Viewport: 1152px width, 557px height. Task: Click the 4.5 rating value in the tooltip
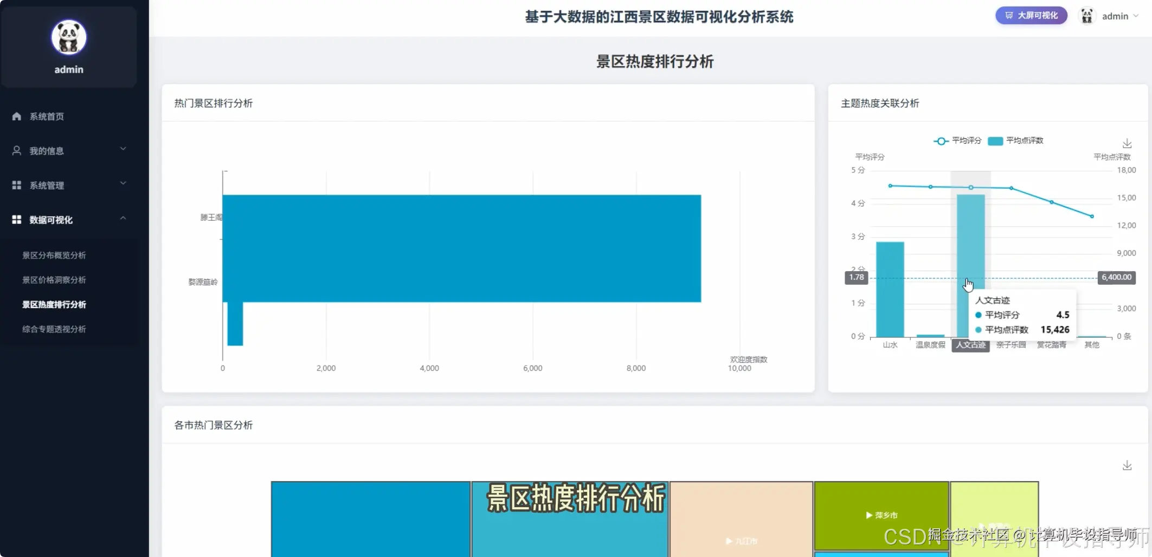[x=1063, y=315]
